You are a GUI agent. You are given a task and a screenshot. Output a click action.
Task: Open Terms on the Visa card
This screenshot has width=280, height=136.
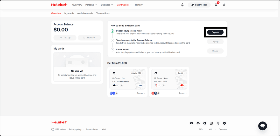point(141,93)
